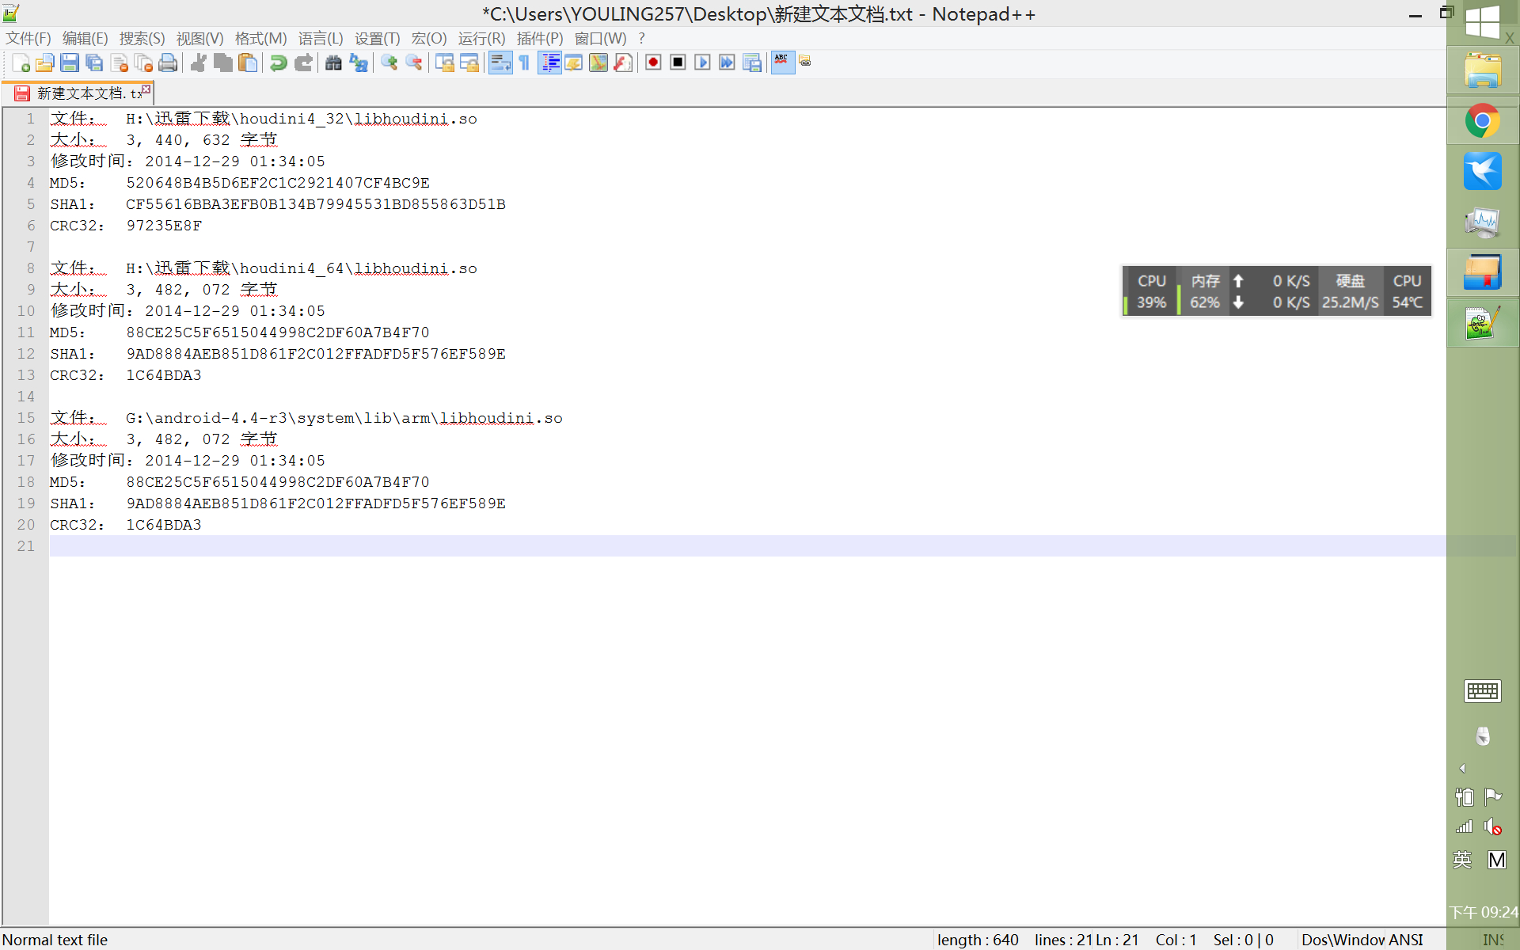Open the 语言(L) menu
Viewport: 1520px width, 950px height.
point(320,39)
